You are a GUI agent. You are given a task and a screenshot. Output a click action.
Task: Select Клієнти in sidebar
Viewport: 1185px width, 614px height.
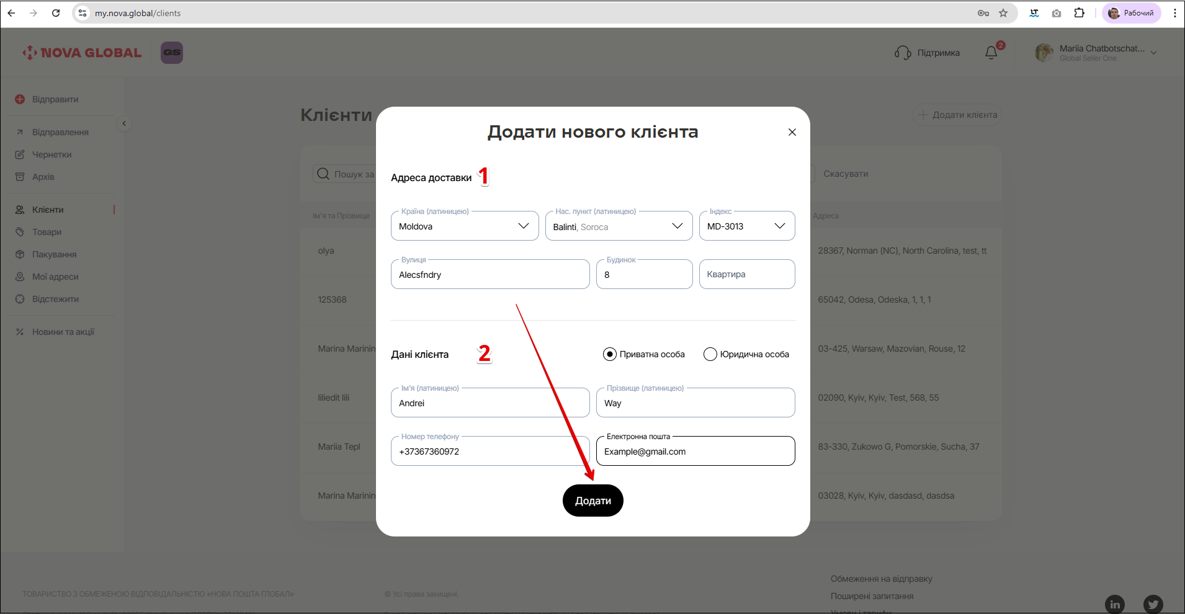48,210
